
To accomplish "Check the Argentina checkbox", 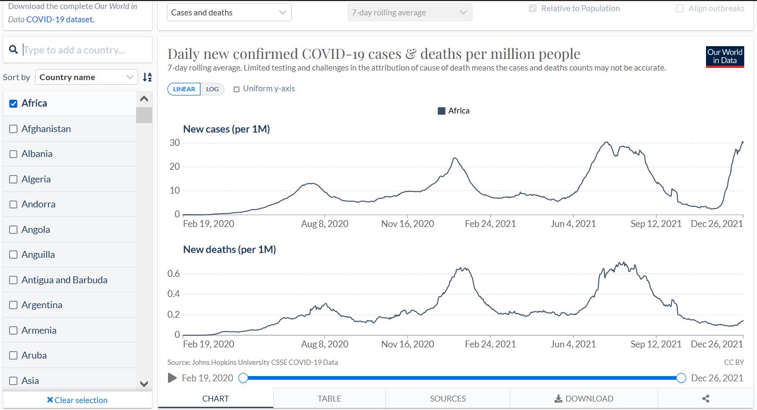I will [13, 305].
